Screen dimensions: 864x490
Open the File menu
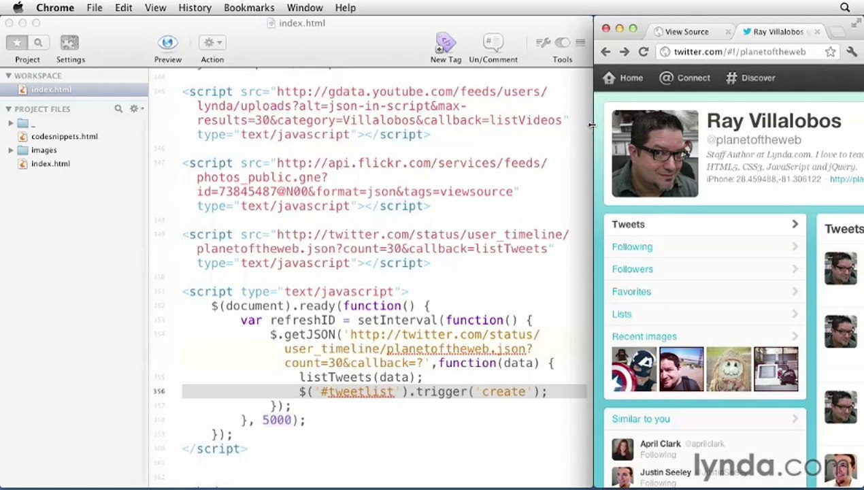coord(95,7)
